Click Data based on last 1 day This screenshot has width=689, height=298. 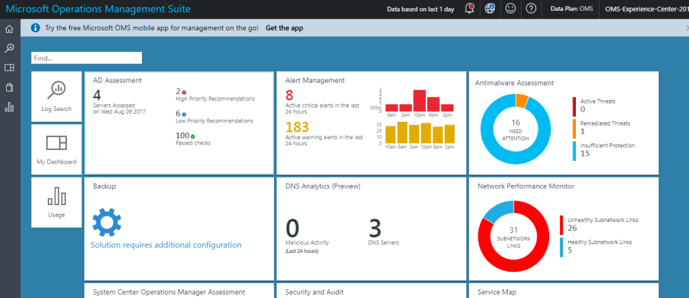[421, 9]
